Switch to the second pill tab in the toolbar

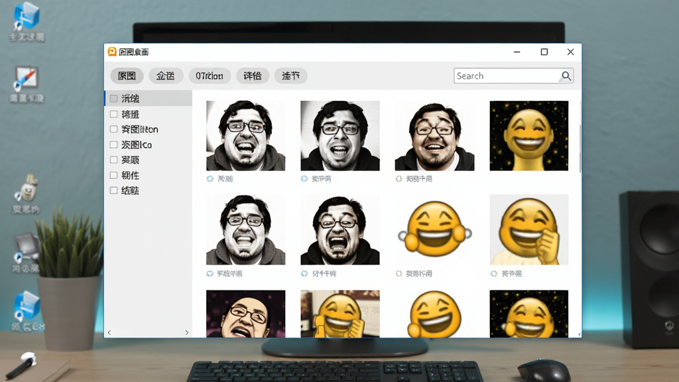[166, 76]
